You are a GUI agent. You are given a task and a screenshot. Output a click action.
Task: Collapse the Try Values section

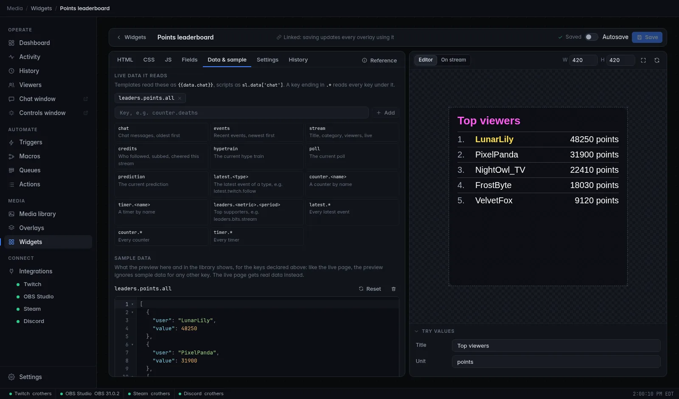coord(435,331)
